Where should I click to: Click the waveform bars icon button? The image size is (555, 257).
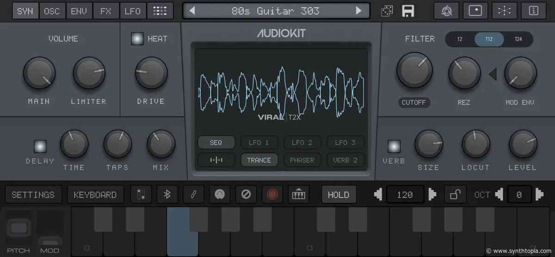216,160
